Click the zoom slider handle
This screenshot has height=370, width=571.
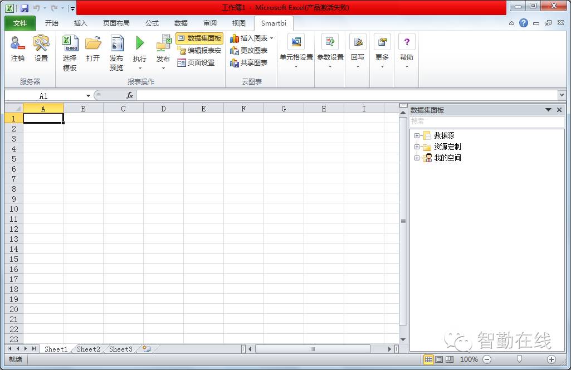(x=519, y=359)
